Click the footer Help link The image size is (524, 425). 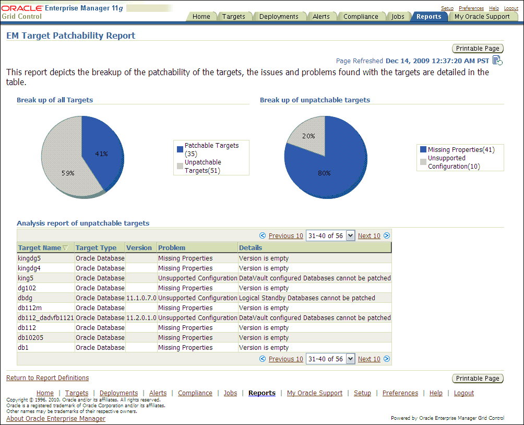pyautogui.click(x=436, y=393)
